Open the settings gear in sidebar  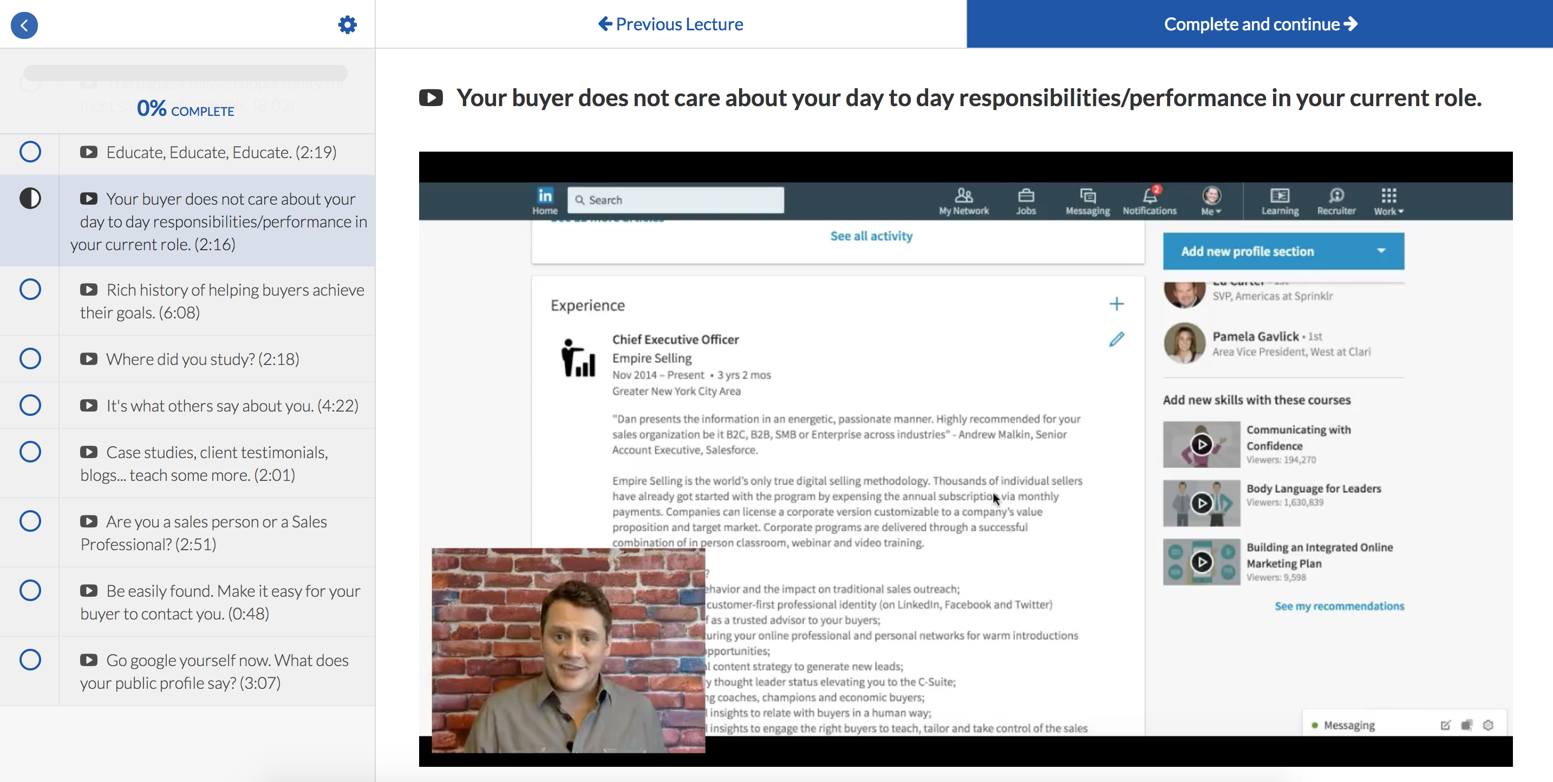coord(347,25)
